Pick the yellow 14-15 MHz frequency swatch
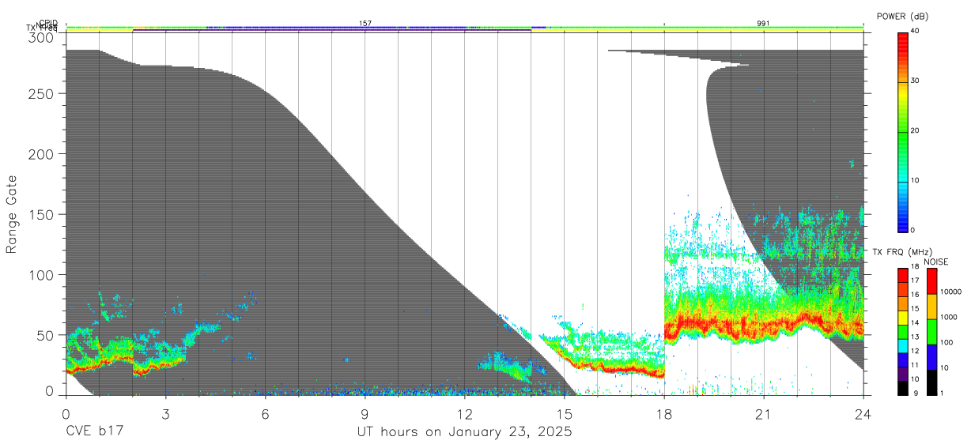 (x=902, y=317)
